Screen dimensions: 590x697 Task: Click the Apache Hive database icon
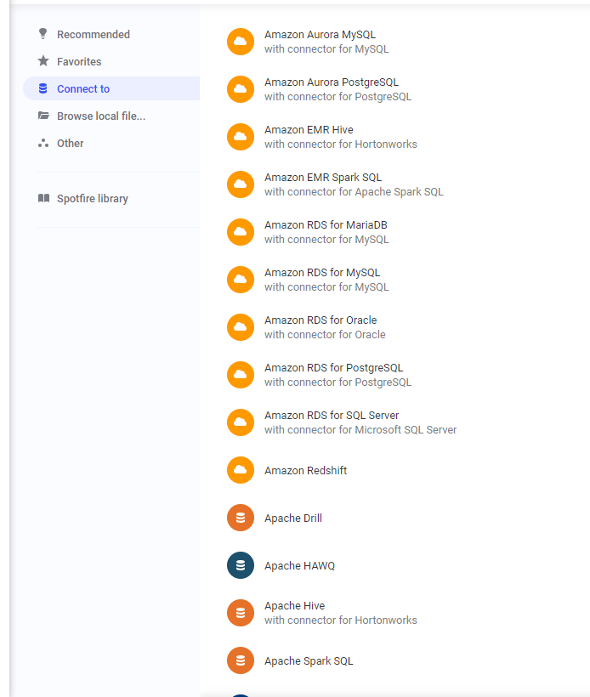coord(241,613)
